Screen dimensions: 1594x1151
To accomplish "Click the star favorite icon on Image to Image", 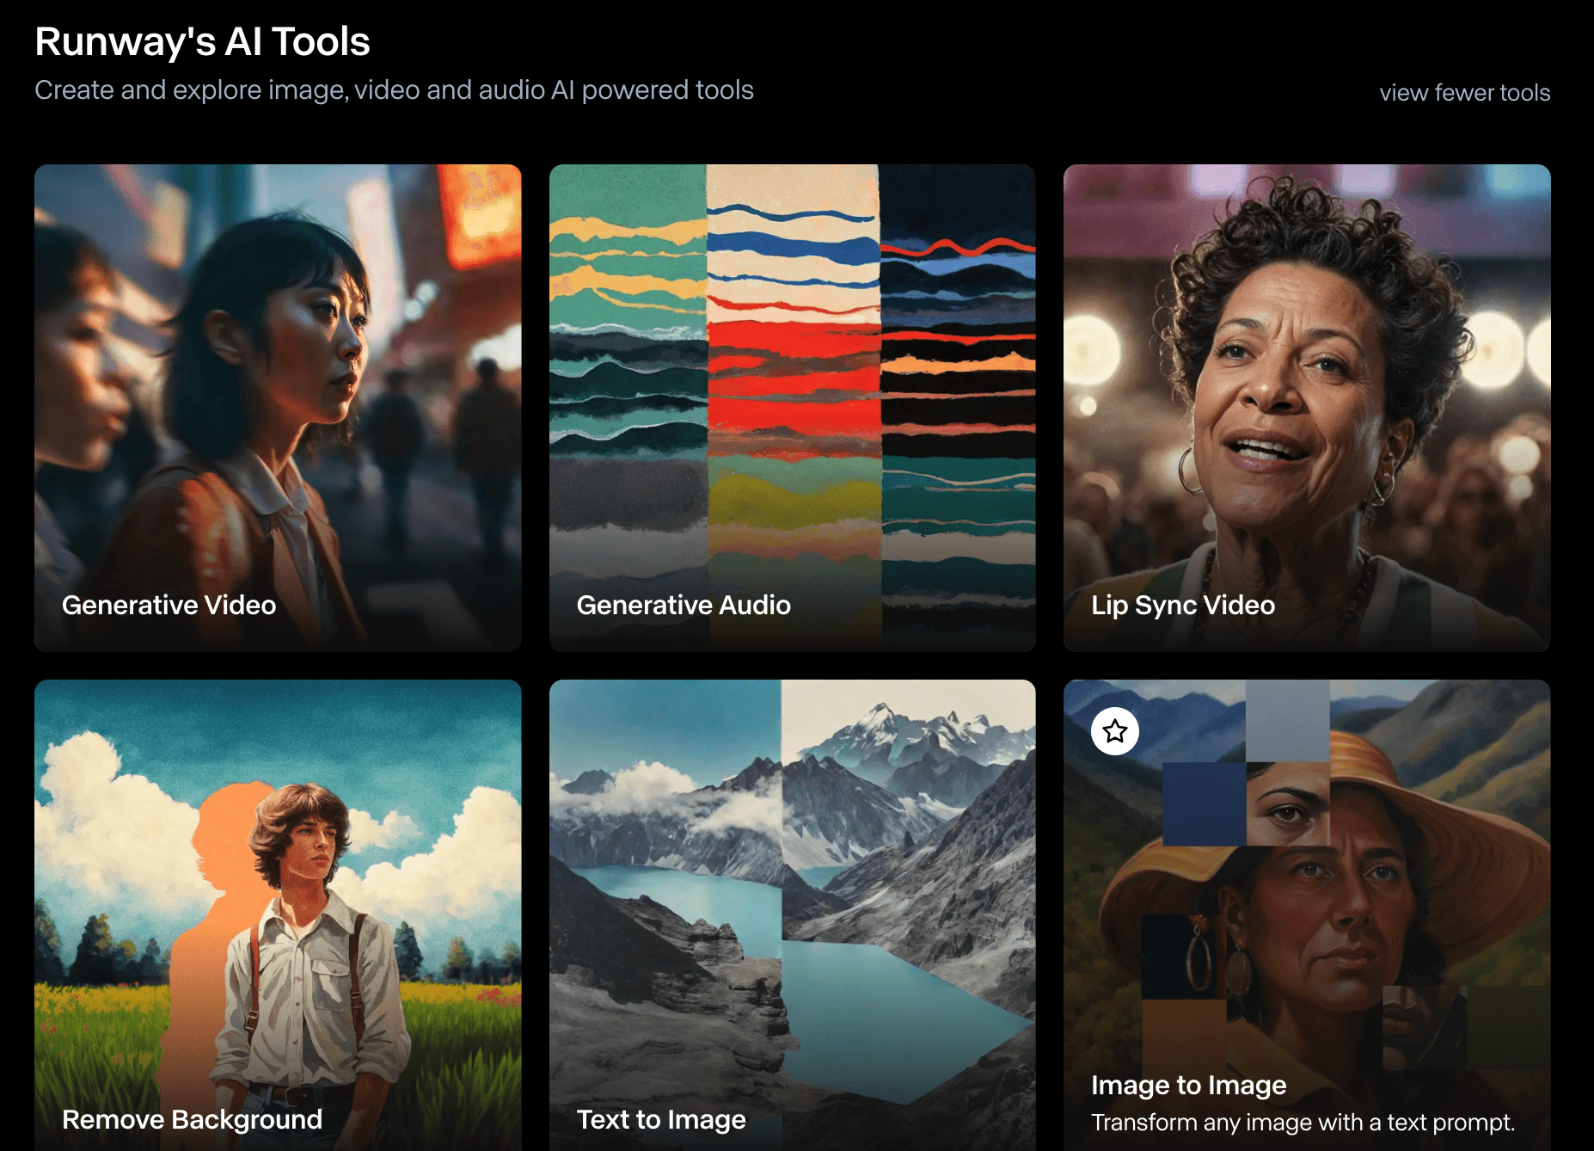I will click(x=1115, y=731).
